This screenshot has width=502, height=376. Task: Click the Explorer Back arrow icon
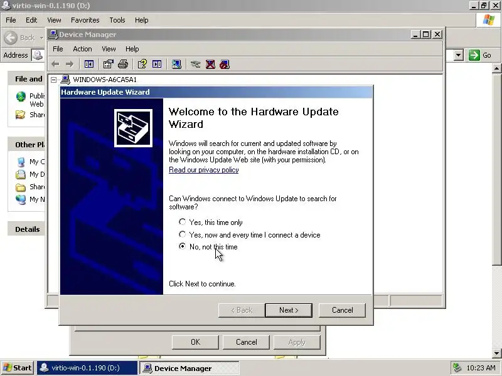[11, 38]
